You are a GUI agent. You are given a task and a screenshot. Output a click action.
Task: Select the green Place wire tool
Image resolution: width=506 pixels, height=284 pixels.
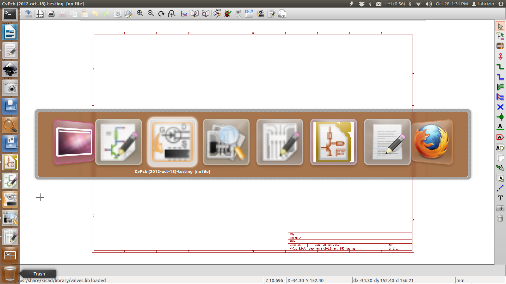point(500,67)
